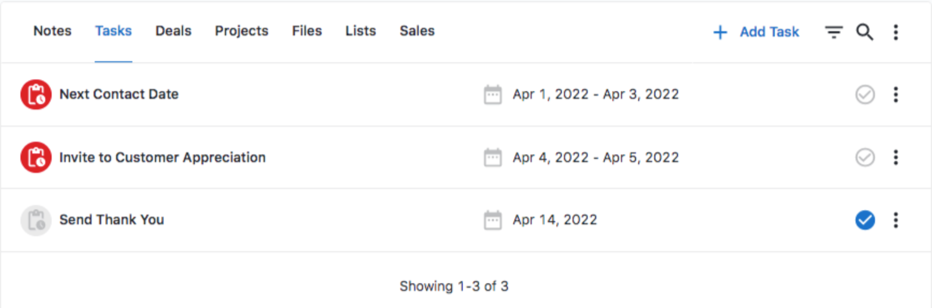The height and width of the screenshot is (308, 932).
Task: Mark Next Contact Date task complete
Action: click(865, 94)
